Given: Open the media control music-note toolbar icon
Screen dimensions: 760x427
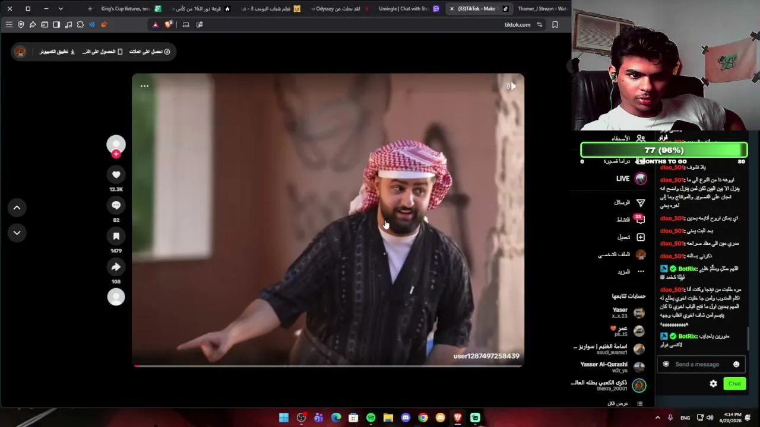Looking at the screenshot, I should (68, 24).
